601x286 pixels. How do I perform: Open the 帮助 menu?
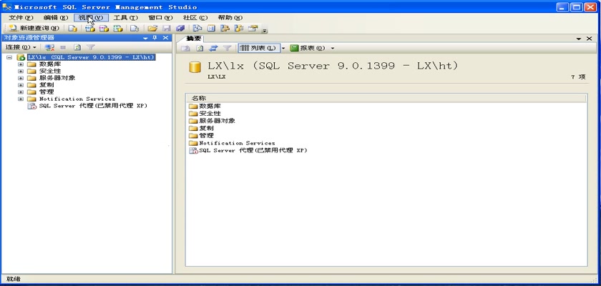[x=230, y=18]
